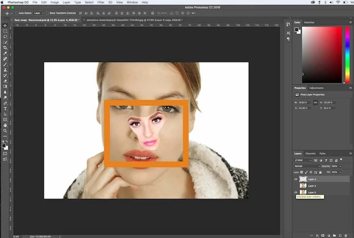The width and height of the screenshot is (354, 238).
Task: Select the Move tool in the toolbar
Action: 5,25
